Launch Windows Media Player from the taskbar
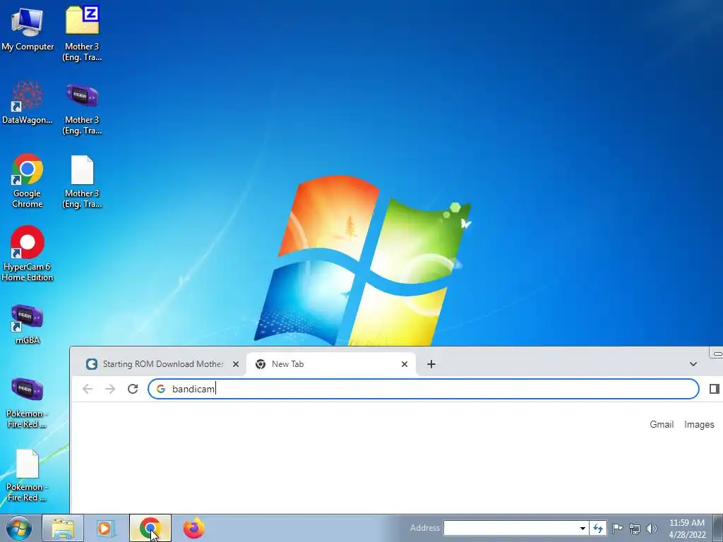 pos(105,528)
